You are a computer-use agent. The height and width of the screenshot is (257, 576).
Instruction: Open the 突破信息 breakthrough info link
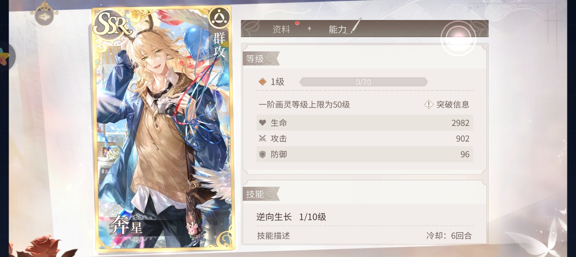click(453, 104)
